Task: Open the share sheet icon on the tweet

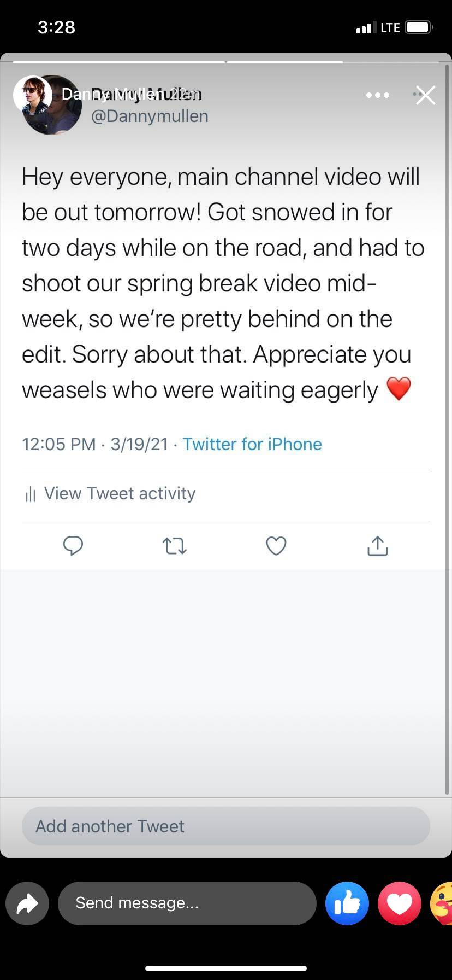Action: coord(377,545)
